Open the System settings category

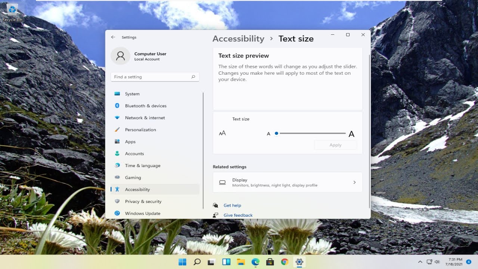[132, 94]
